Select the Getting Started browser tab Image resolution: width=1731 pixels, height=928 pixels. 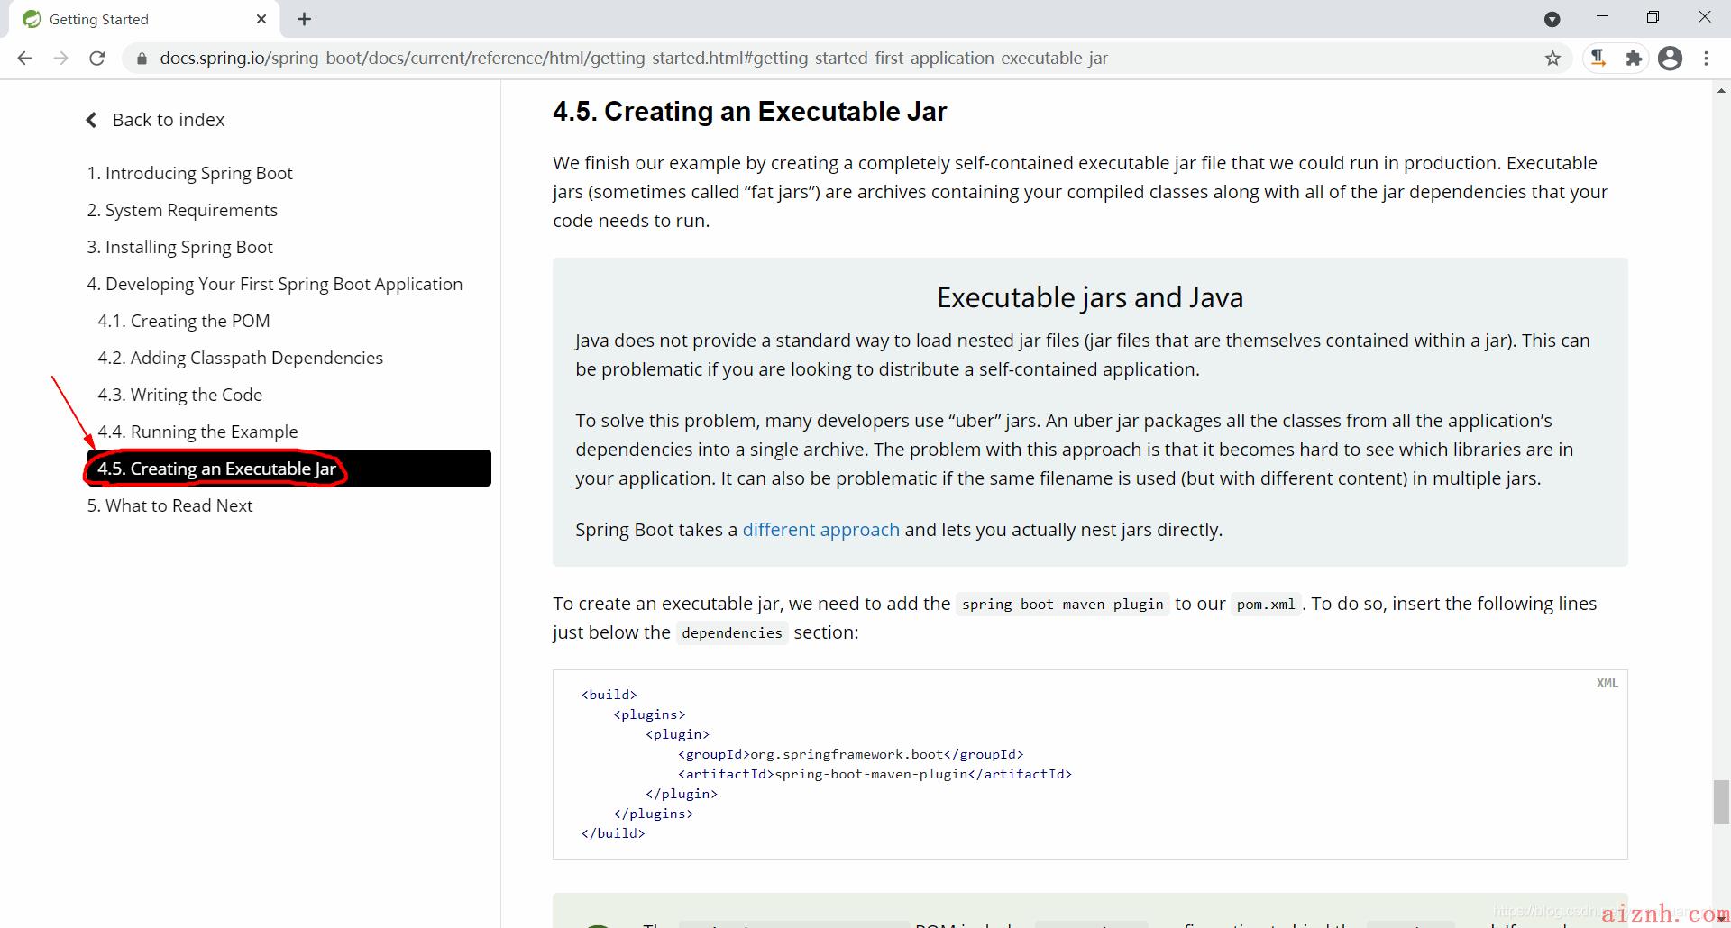(144, 19)
